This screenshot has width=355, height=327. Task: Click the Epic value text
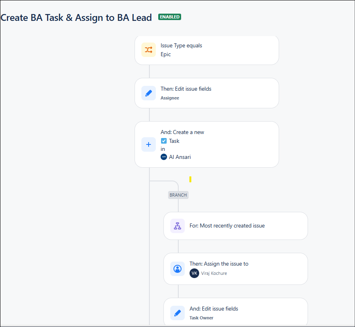coord(165,54)
